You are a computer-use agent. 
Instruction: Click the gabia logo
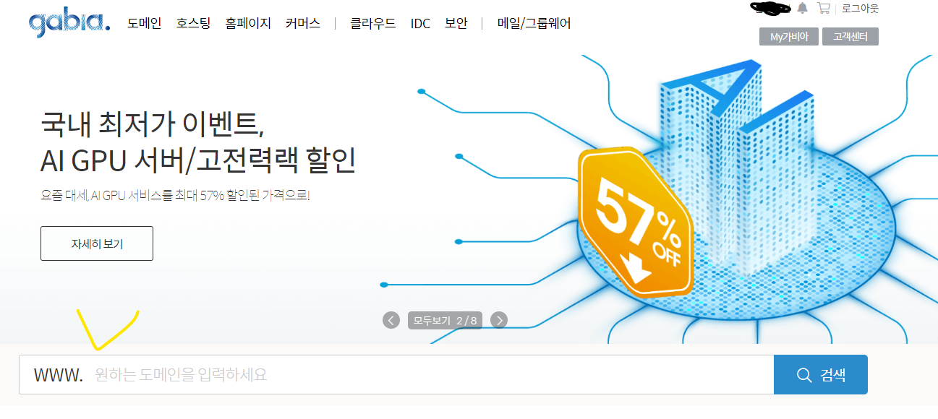[x=69, y=23]
